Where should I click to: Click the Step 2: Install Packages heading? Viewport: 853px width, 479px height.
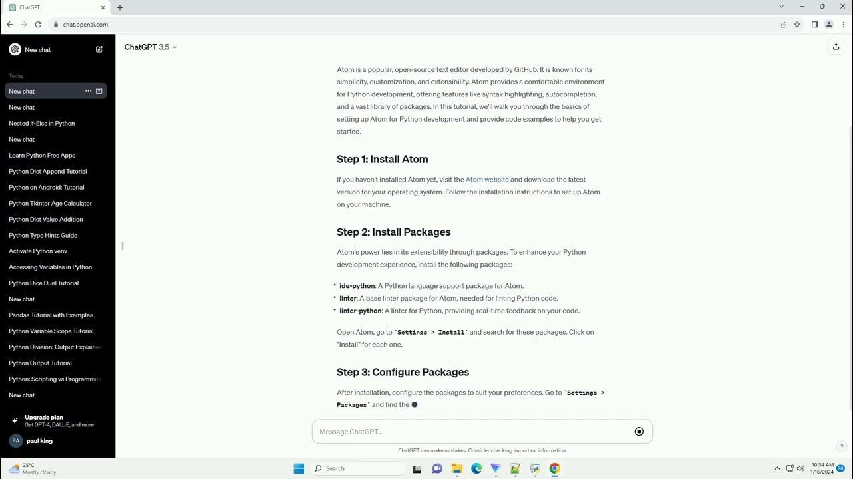[x=394, y=232]
